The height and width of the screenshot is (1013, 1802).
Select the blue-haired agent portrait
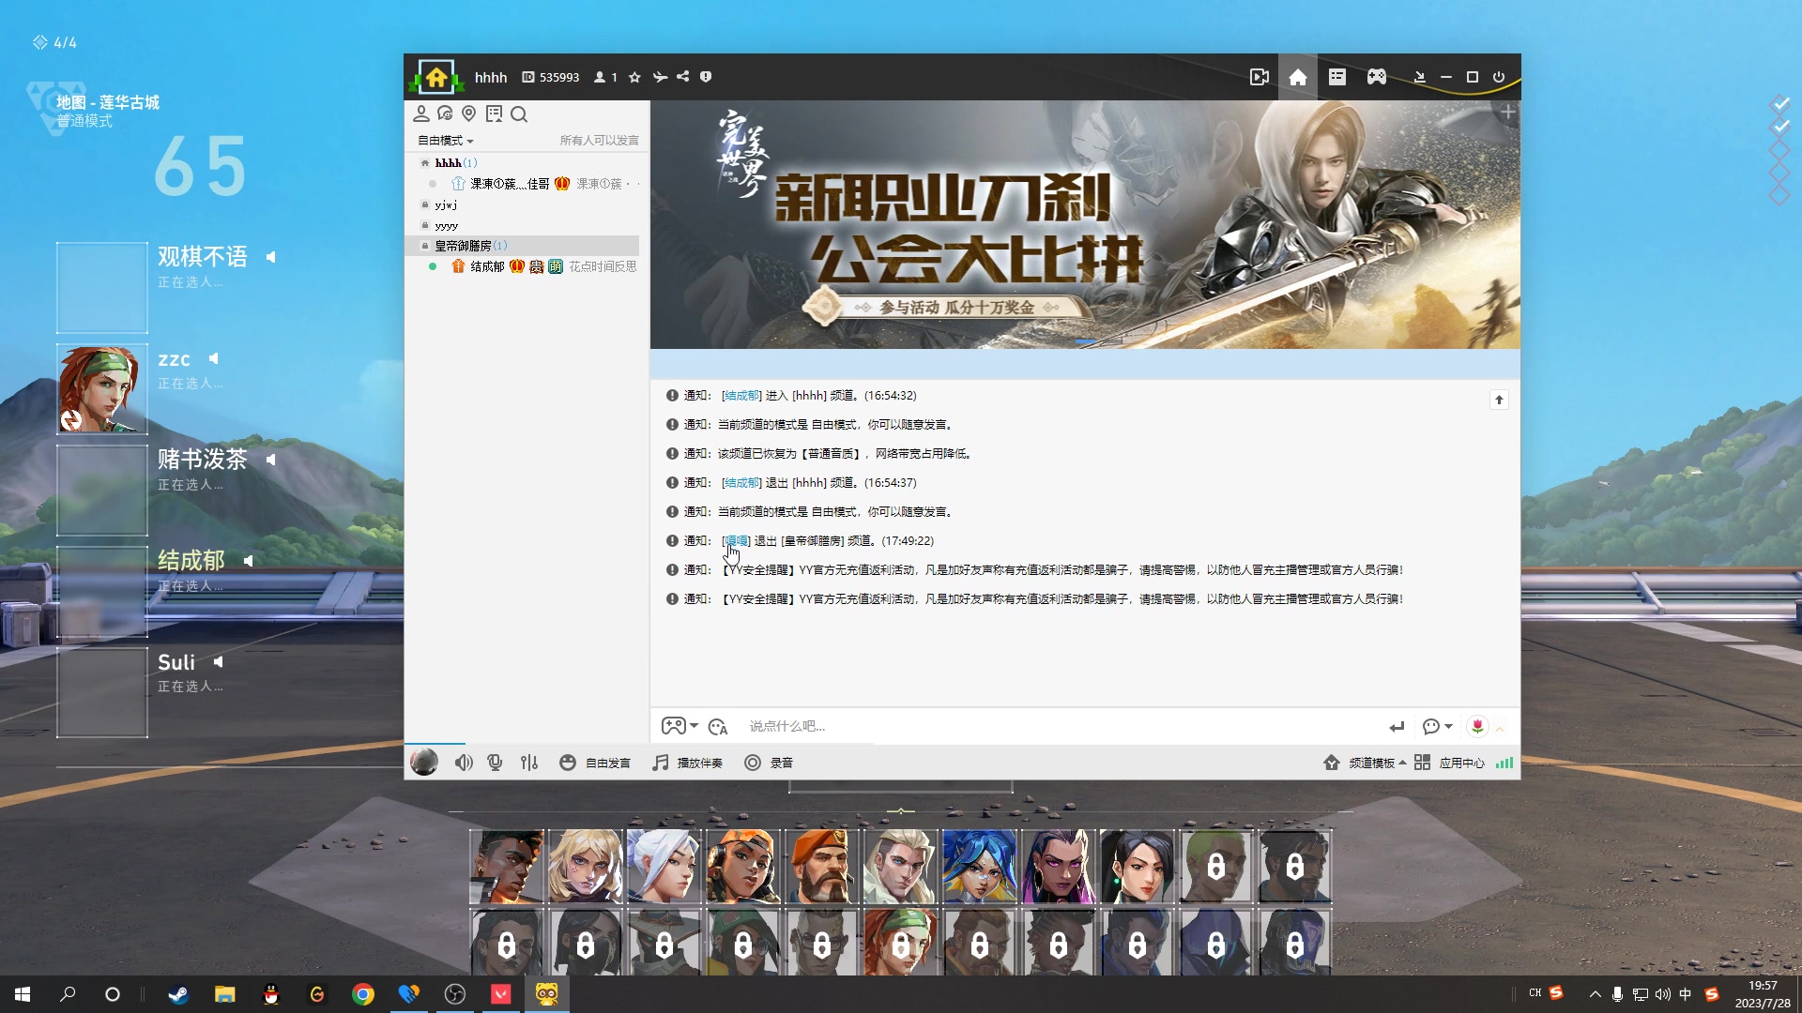pyautogui.click(x=979, y=866)
